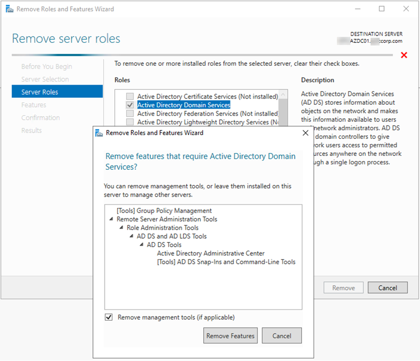Close the main wizard window
This screenshot has width=420, height=361.
[x=406, y=9]
